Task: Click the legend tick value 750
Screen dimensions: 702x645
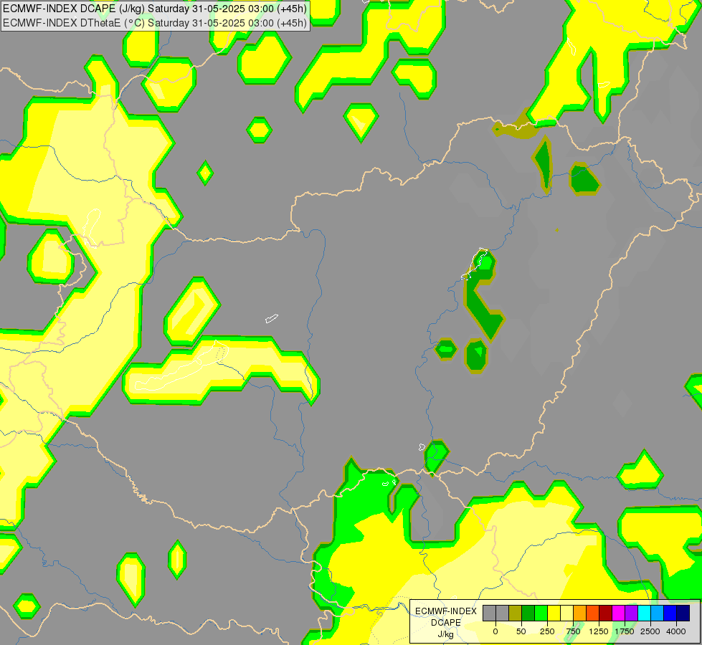Action: coord(573,631)
